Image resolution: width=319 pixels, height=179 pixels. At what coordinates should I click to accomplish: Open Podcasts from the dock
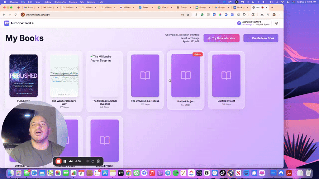pyautogui.click(x=160, y=173)
